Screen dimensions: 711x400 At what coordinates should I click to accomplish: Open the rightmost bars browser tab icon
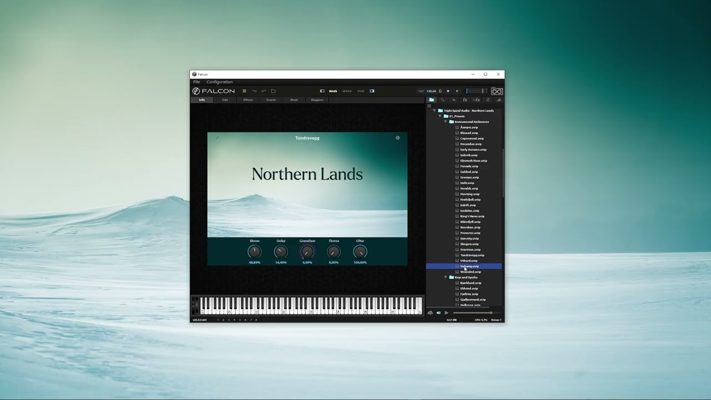tap(498, 100)
